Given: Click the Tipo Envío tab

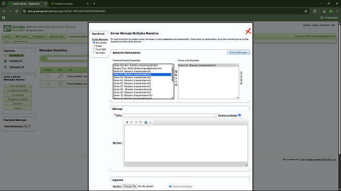Looking at the screenshot, I should point(98,34).
